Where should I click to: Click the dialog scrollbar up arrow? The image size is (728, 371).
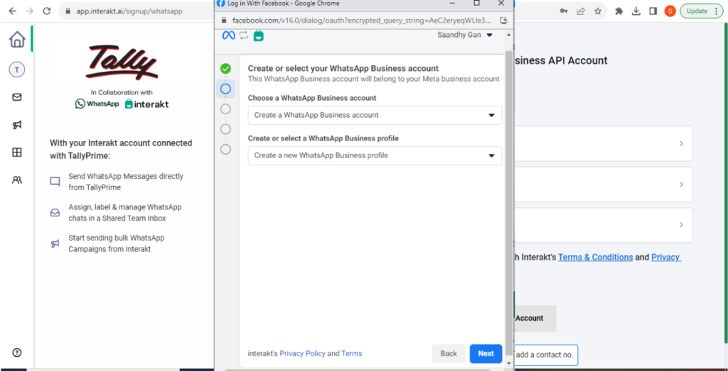509,35
